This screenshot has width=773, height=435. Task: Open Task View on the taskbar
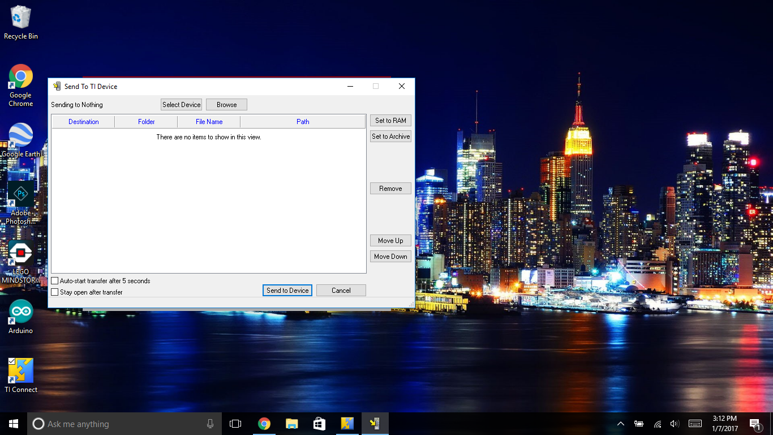[235, 424]
